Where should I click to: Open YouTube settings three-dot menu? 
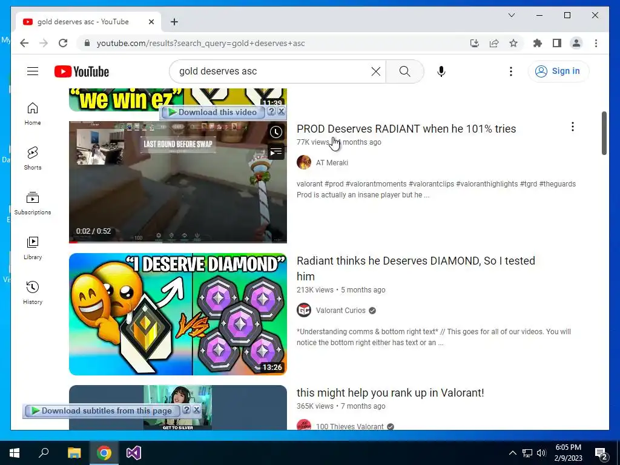coord(511,71)
